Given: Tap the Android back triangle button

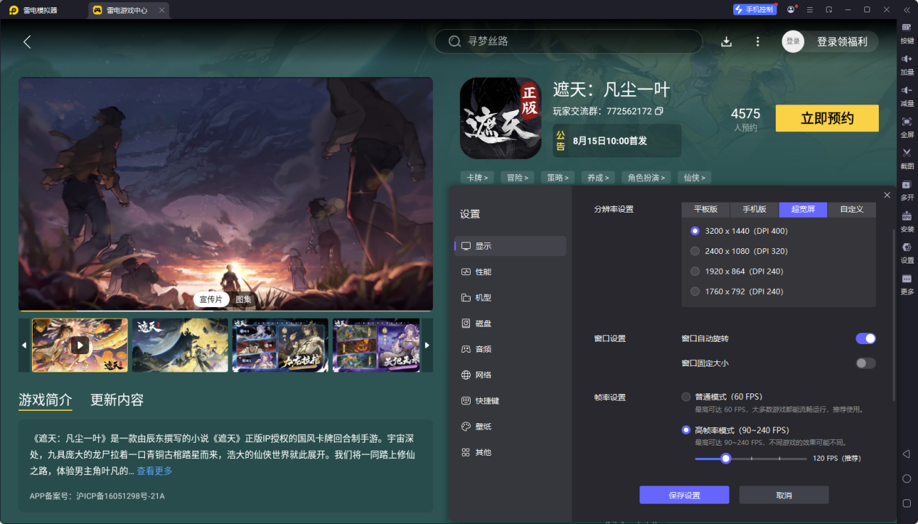Looking at the screenshot, I should pos(906,454).
